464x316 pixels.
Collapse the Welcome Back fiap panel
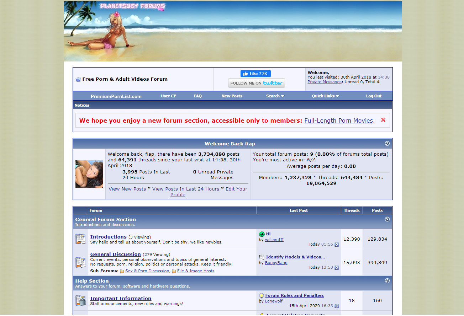click(387, 144)
